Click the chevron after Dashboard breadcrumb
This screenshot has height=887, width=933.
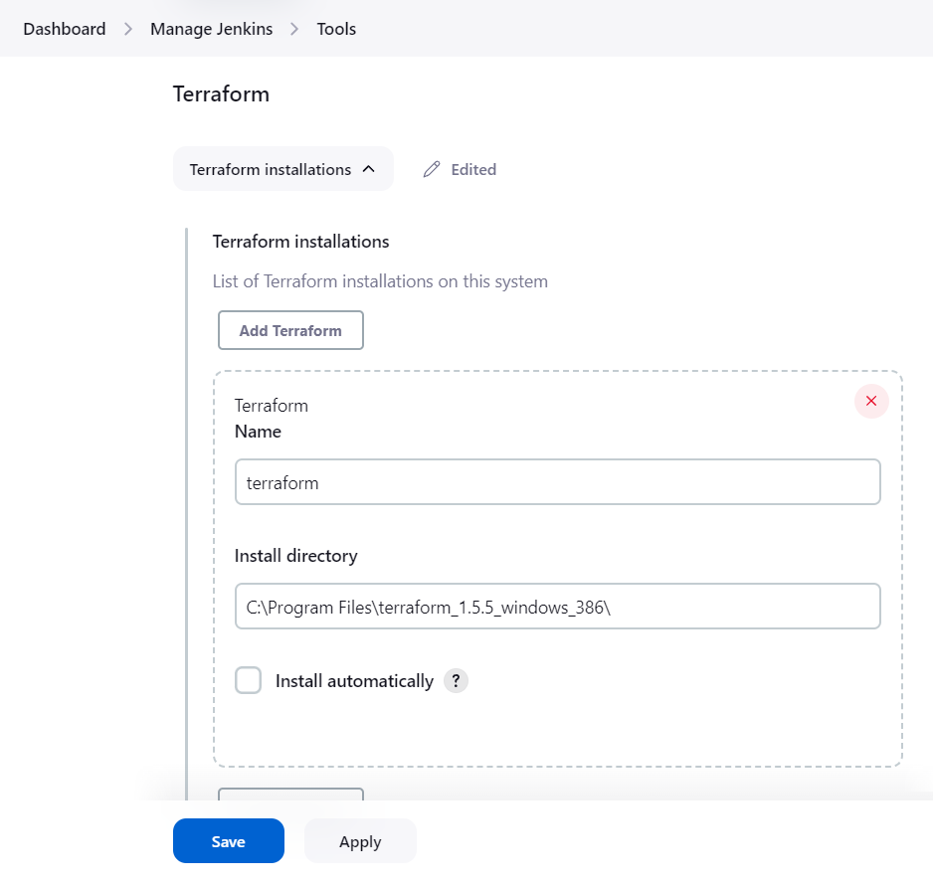[128, 29]
